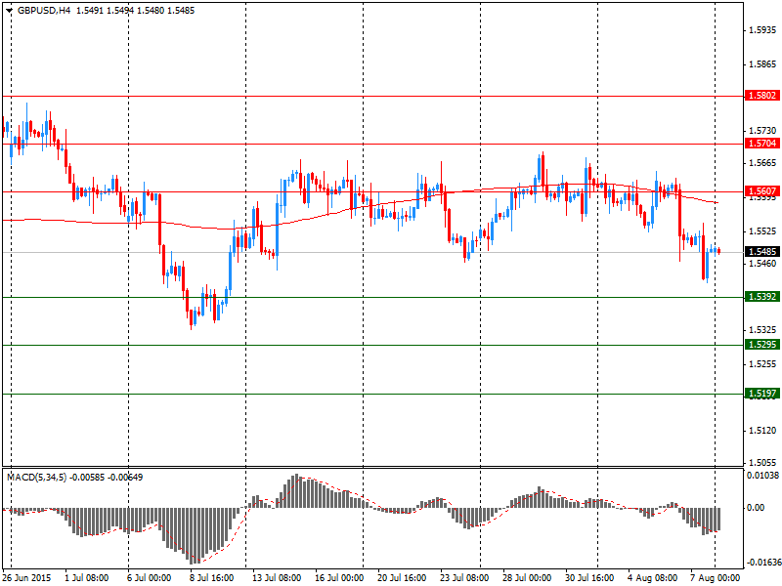Select the green 1.5392 support price label

(762, 297)
